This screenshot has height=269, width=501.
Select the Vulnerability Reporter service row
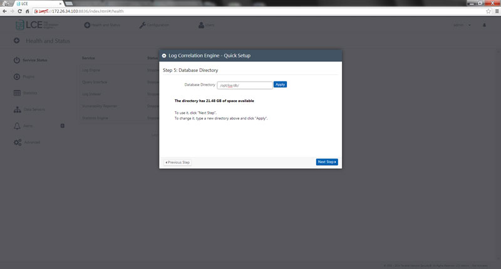[119, 106]
